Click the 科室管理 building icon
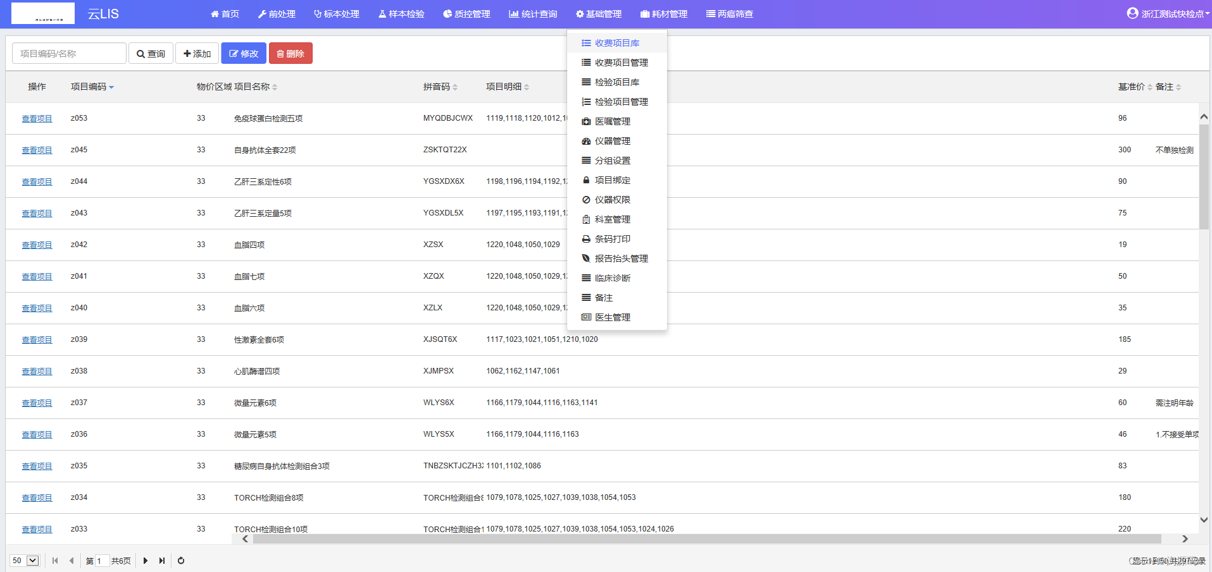This screenshot has width=1212, height=572. [x=586, y=219]
